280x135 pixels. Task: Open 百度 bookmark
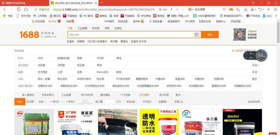tap(114, 16)
